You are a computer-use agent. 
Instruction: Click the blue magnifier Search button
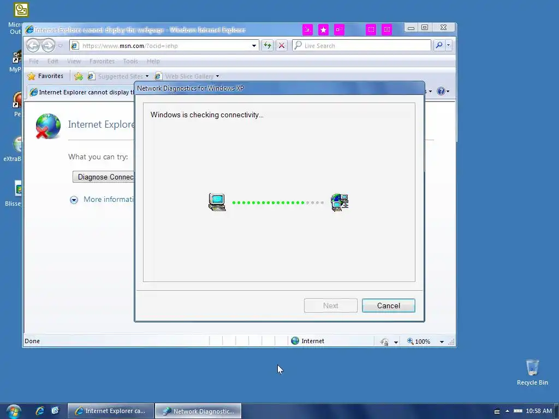[x=439, y=45]
